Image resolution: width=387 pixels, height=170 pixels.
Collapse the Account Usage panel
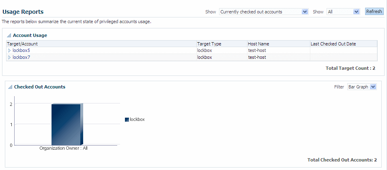pyautogui.click(x=9, y=35)
